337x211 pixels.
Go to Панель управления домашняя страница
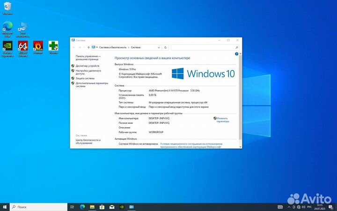pos(88,58)
